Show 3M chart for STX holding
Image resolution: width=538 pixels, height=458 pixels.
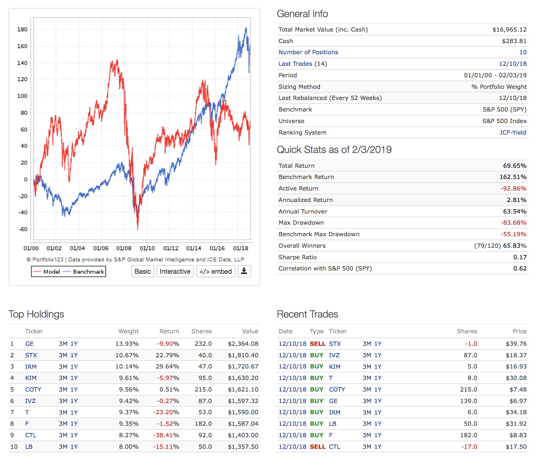pyautogui.click(x=63, y=355)
